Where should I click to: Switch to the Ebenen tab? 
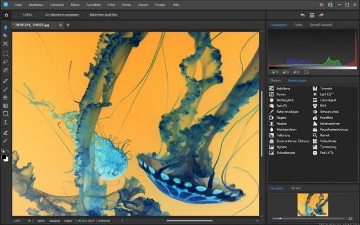click(x=275, y=80)
